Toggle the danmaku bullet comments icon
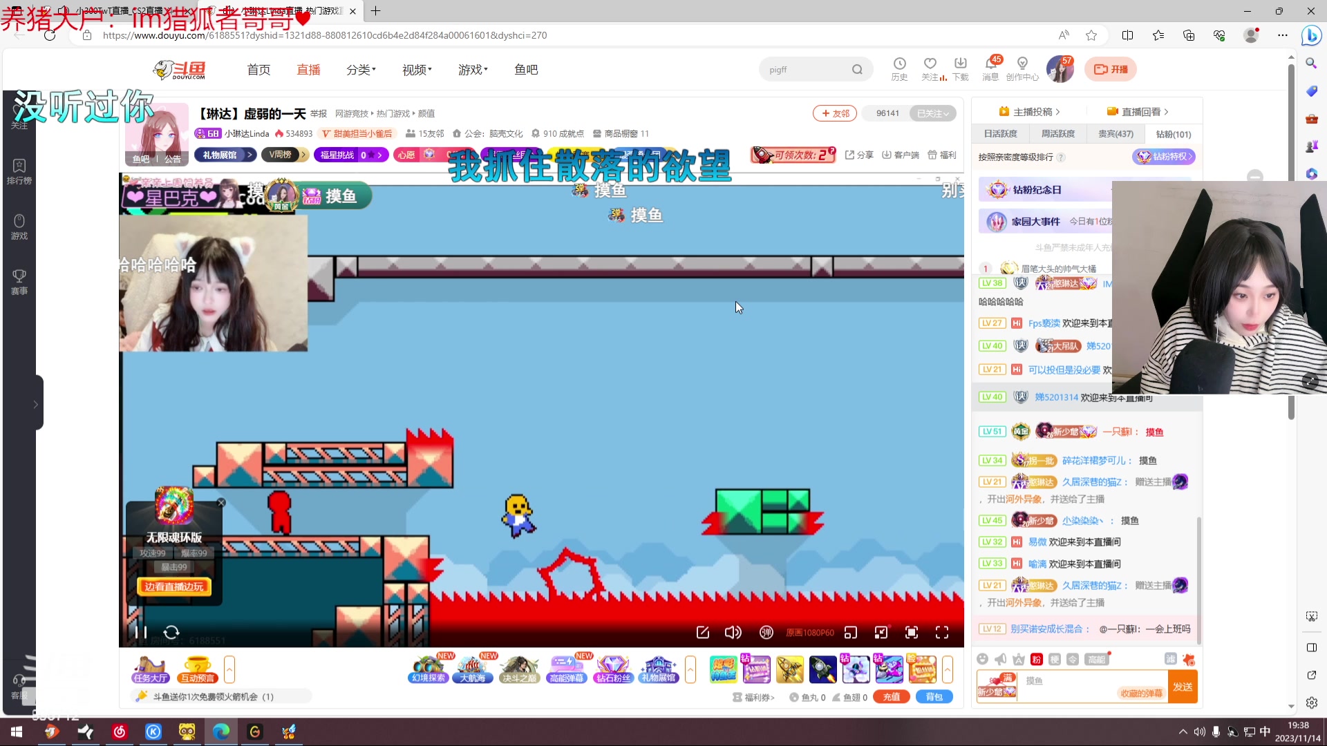The width and height of the screenshot is (1327, 746). pyautogui.click(x=766, y=632)
